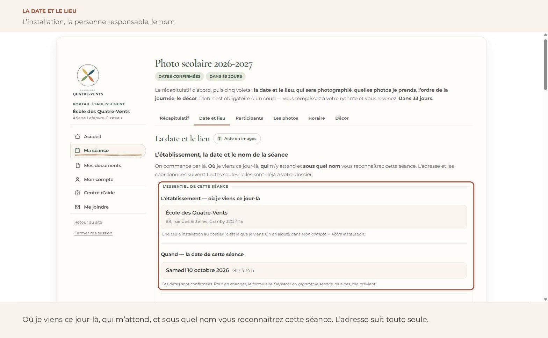Open the Les photos tab
Viewport: 548px width, 338px height.
click(286, 118)
